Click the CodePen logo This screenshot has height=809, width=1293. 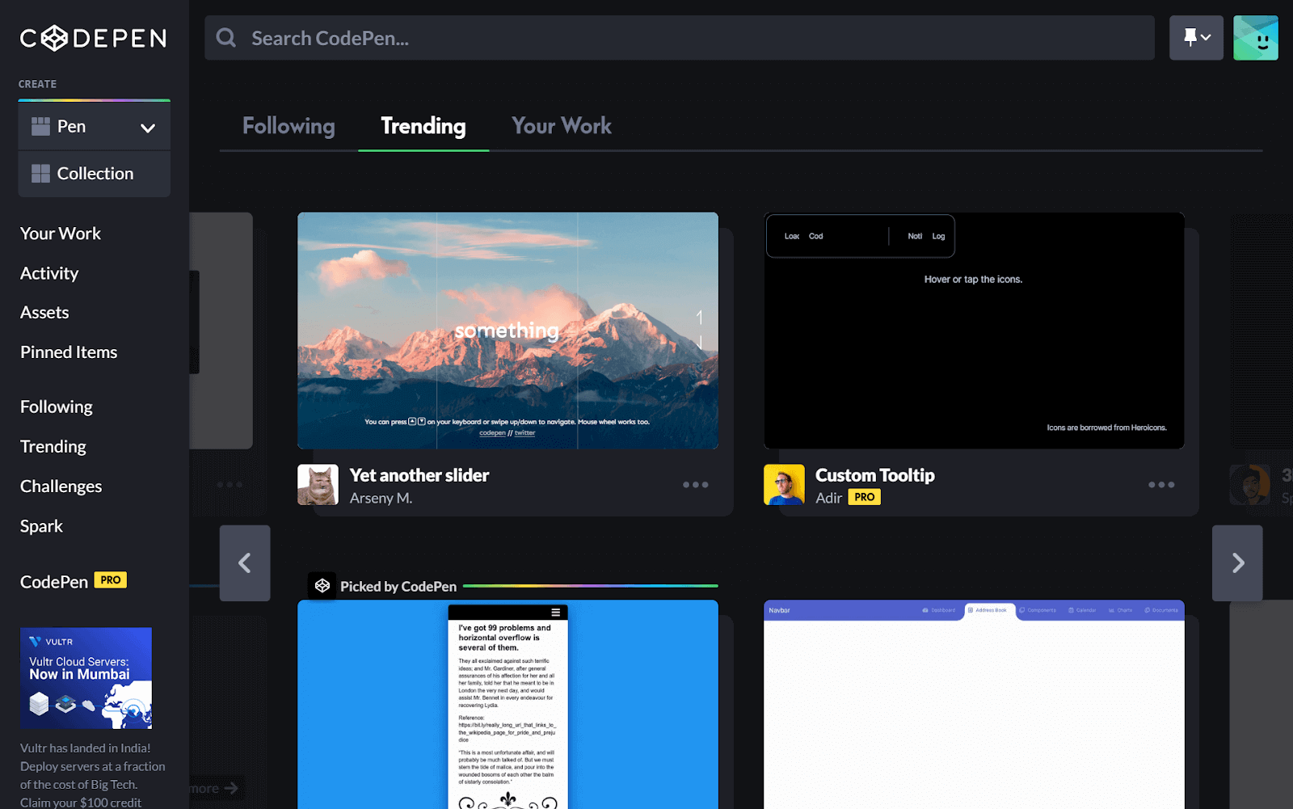92,37
